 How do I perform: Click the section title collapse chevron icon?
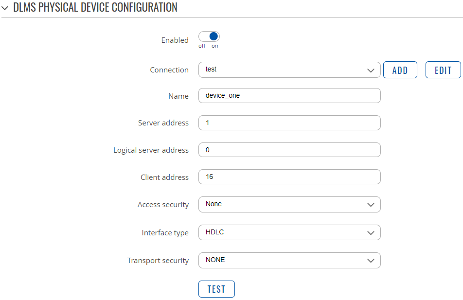(5, 8)
